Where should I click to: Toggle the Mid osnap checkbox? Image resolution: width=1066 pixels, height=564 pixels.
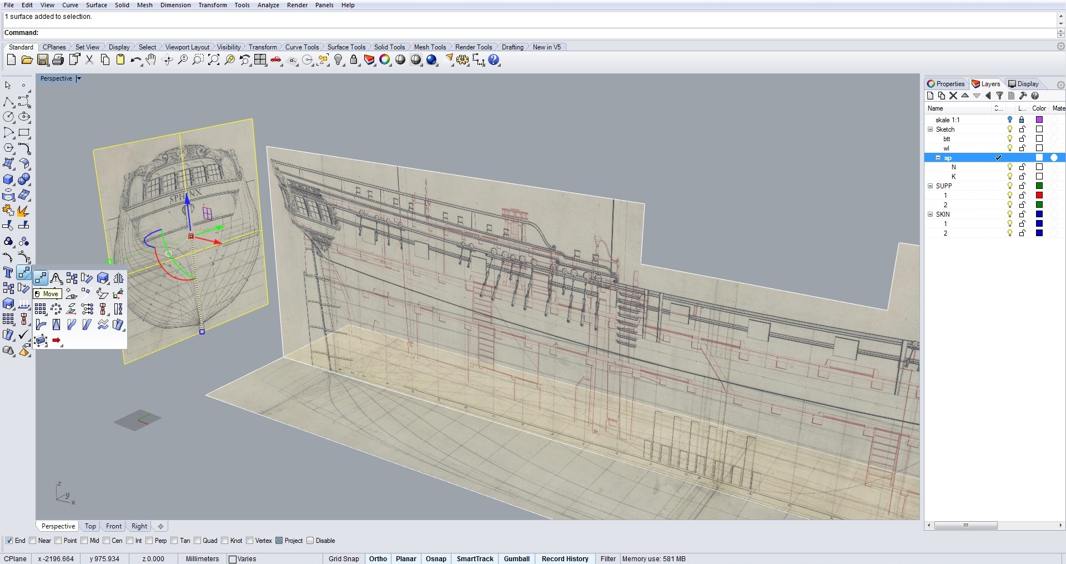coord(84,541)
